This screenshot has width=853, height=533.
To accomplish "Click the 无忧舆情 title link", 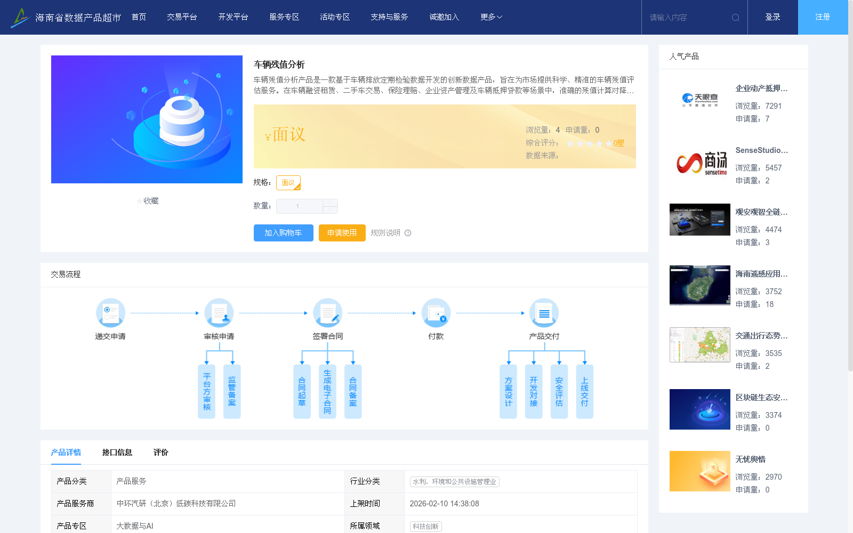I will pos(750,459).
